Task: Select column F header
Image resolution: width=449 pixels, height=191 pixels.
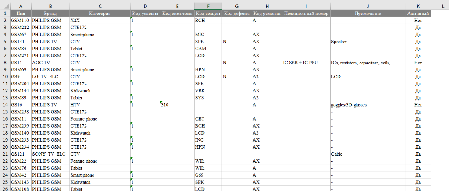Action: 208,6
